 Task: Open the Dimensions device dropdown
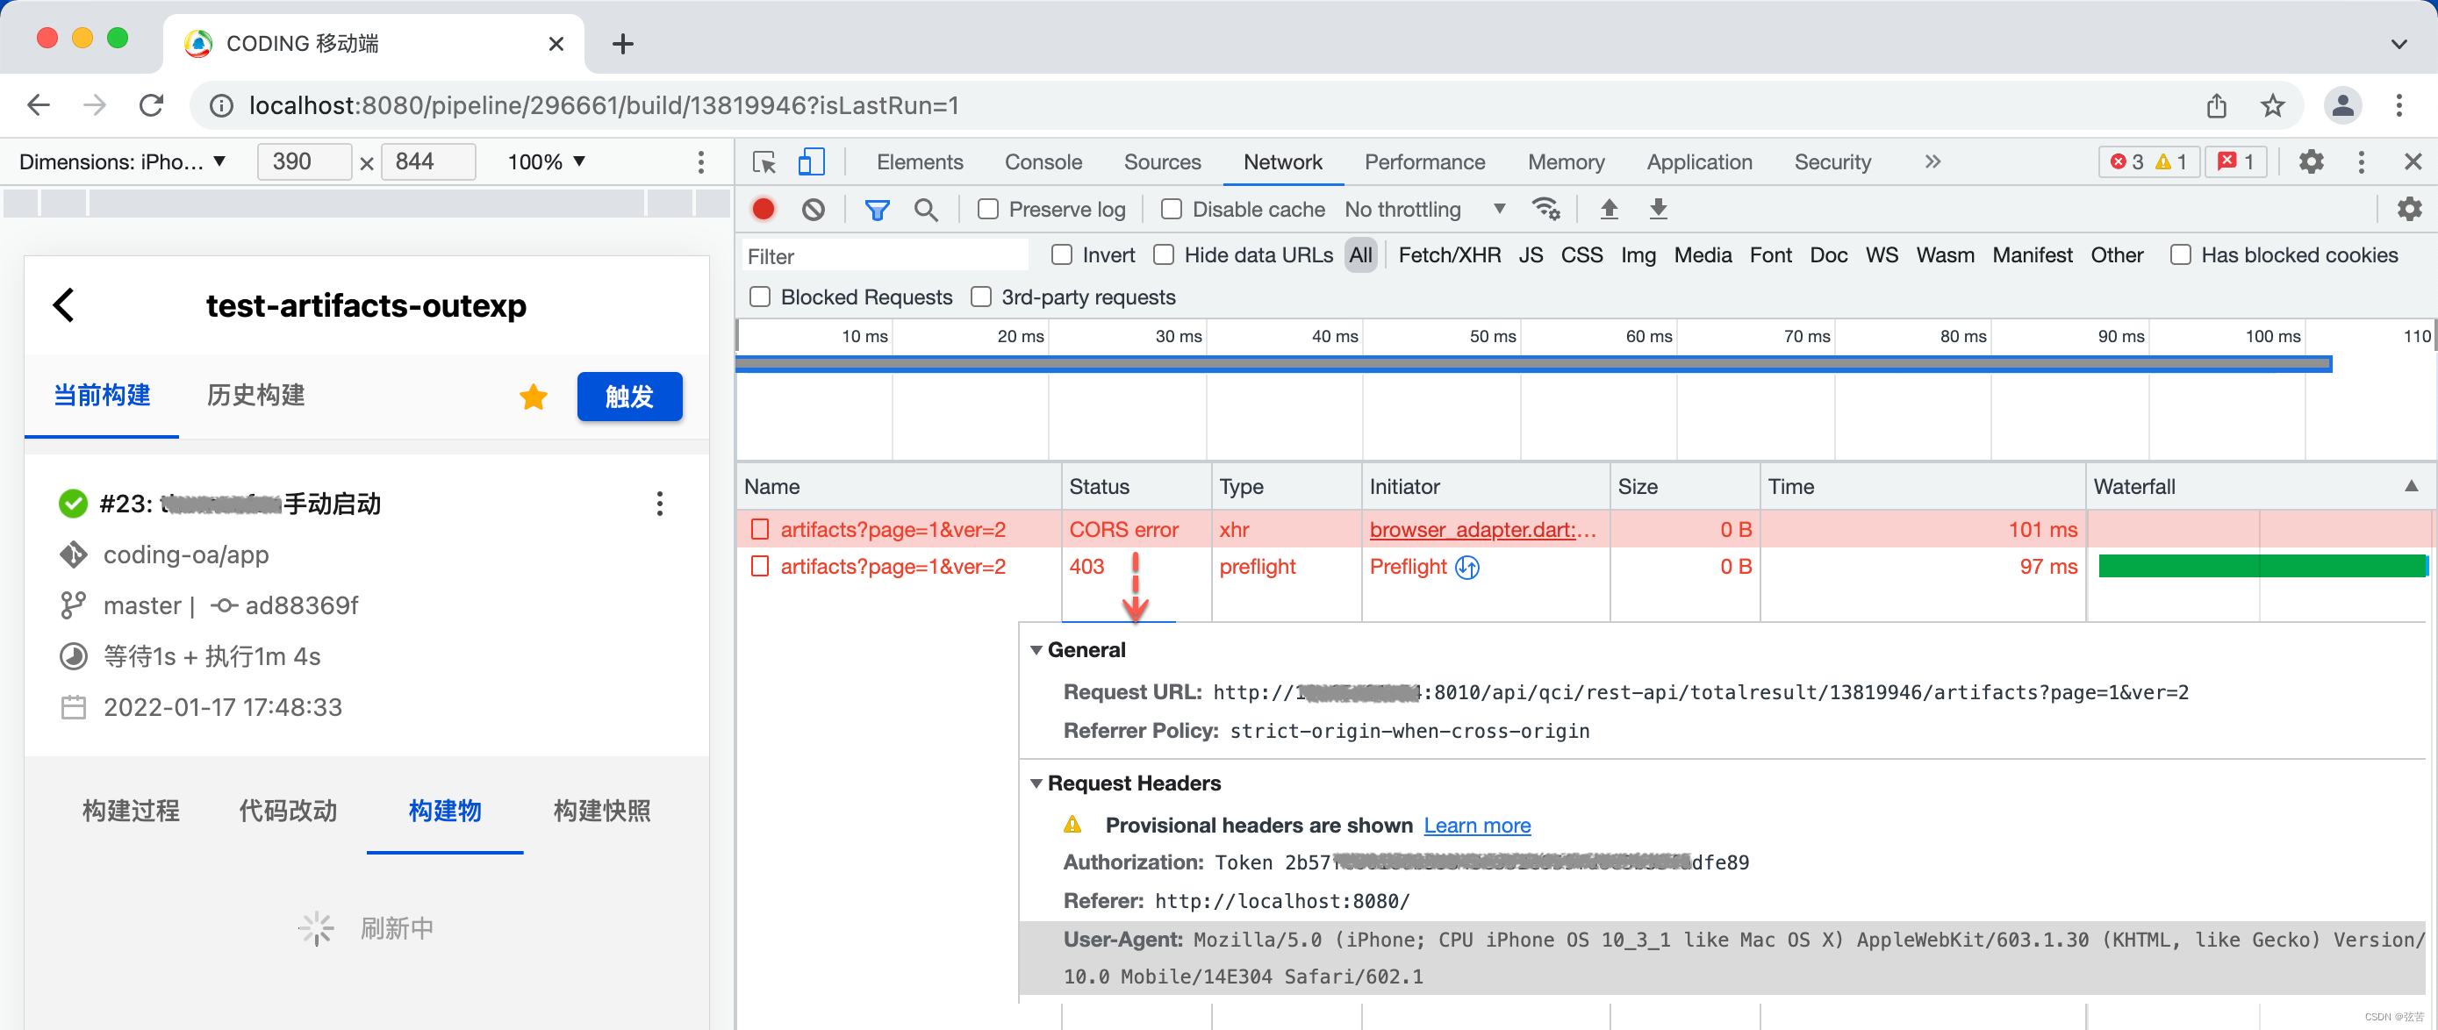click(x=123, y=161)
